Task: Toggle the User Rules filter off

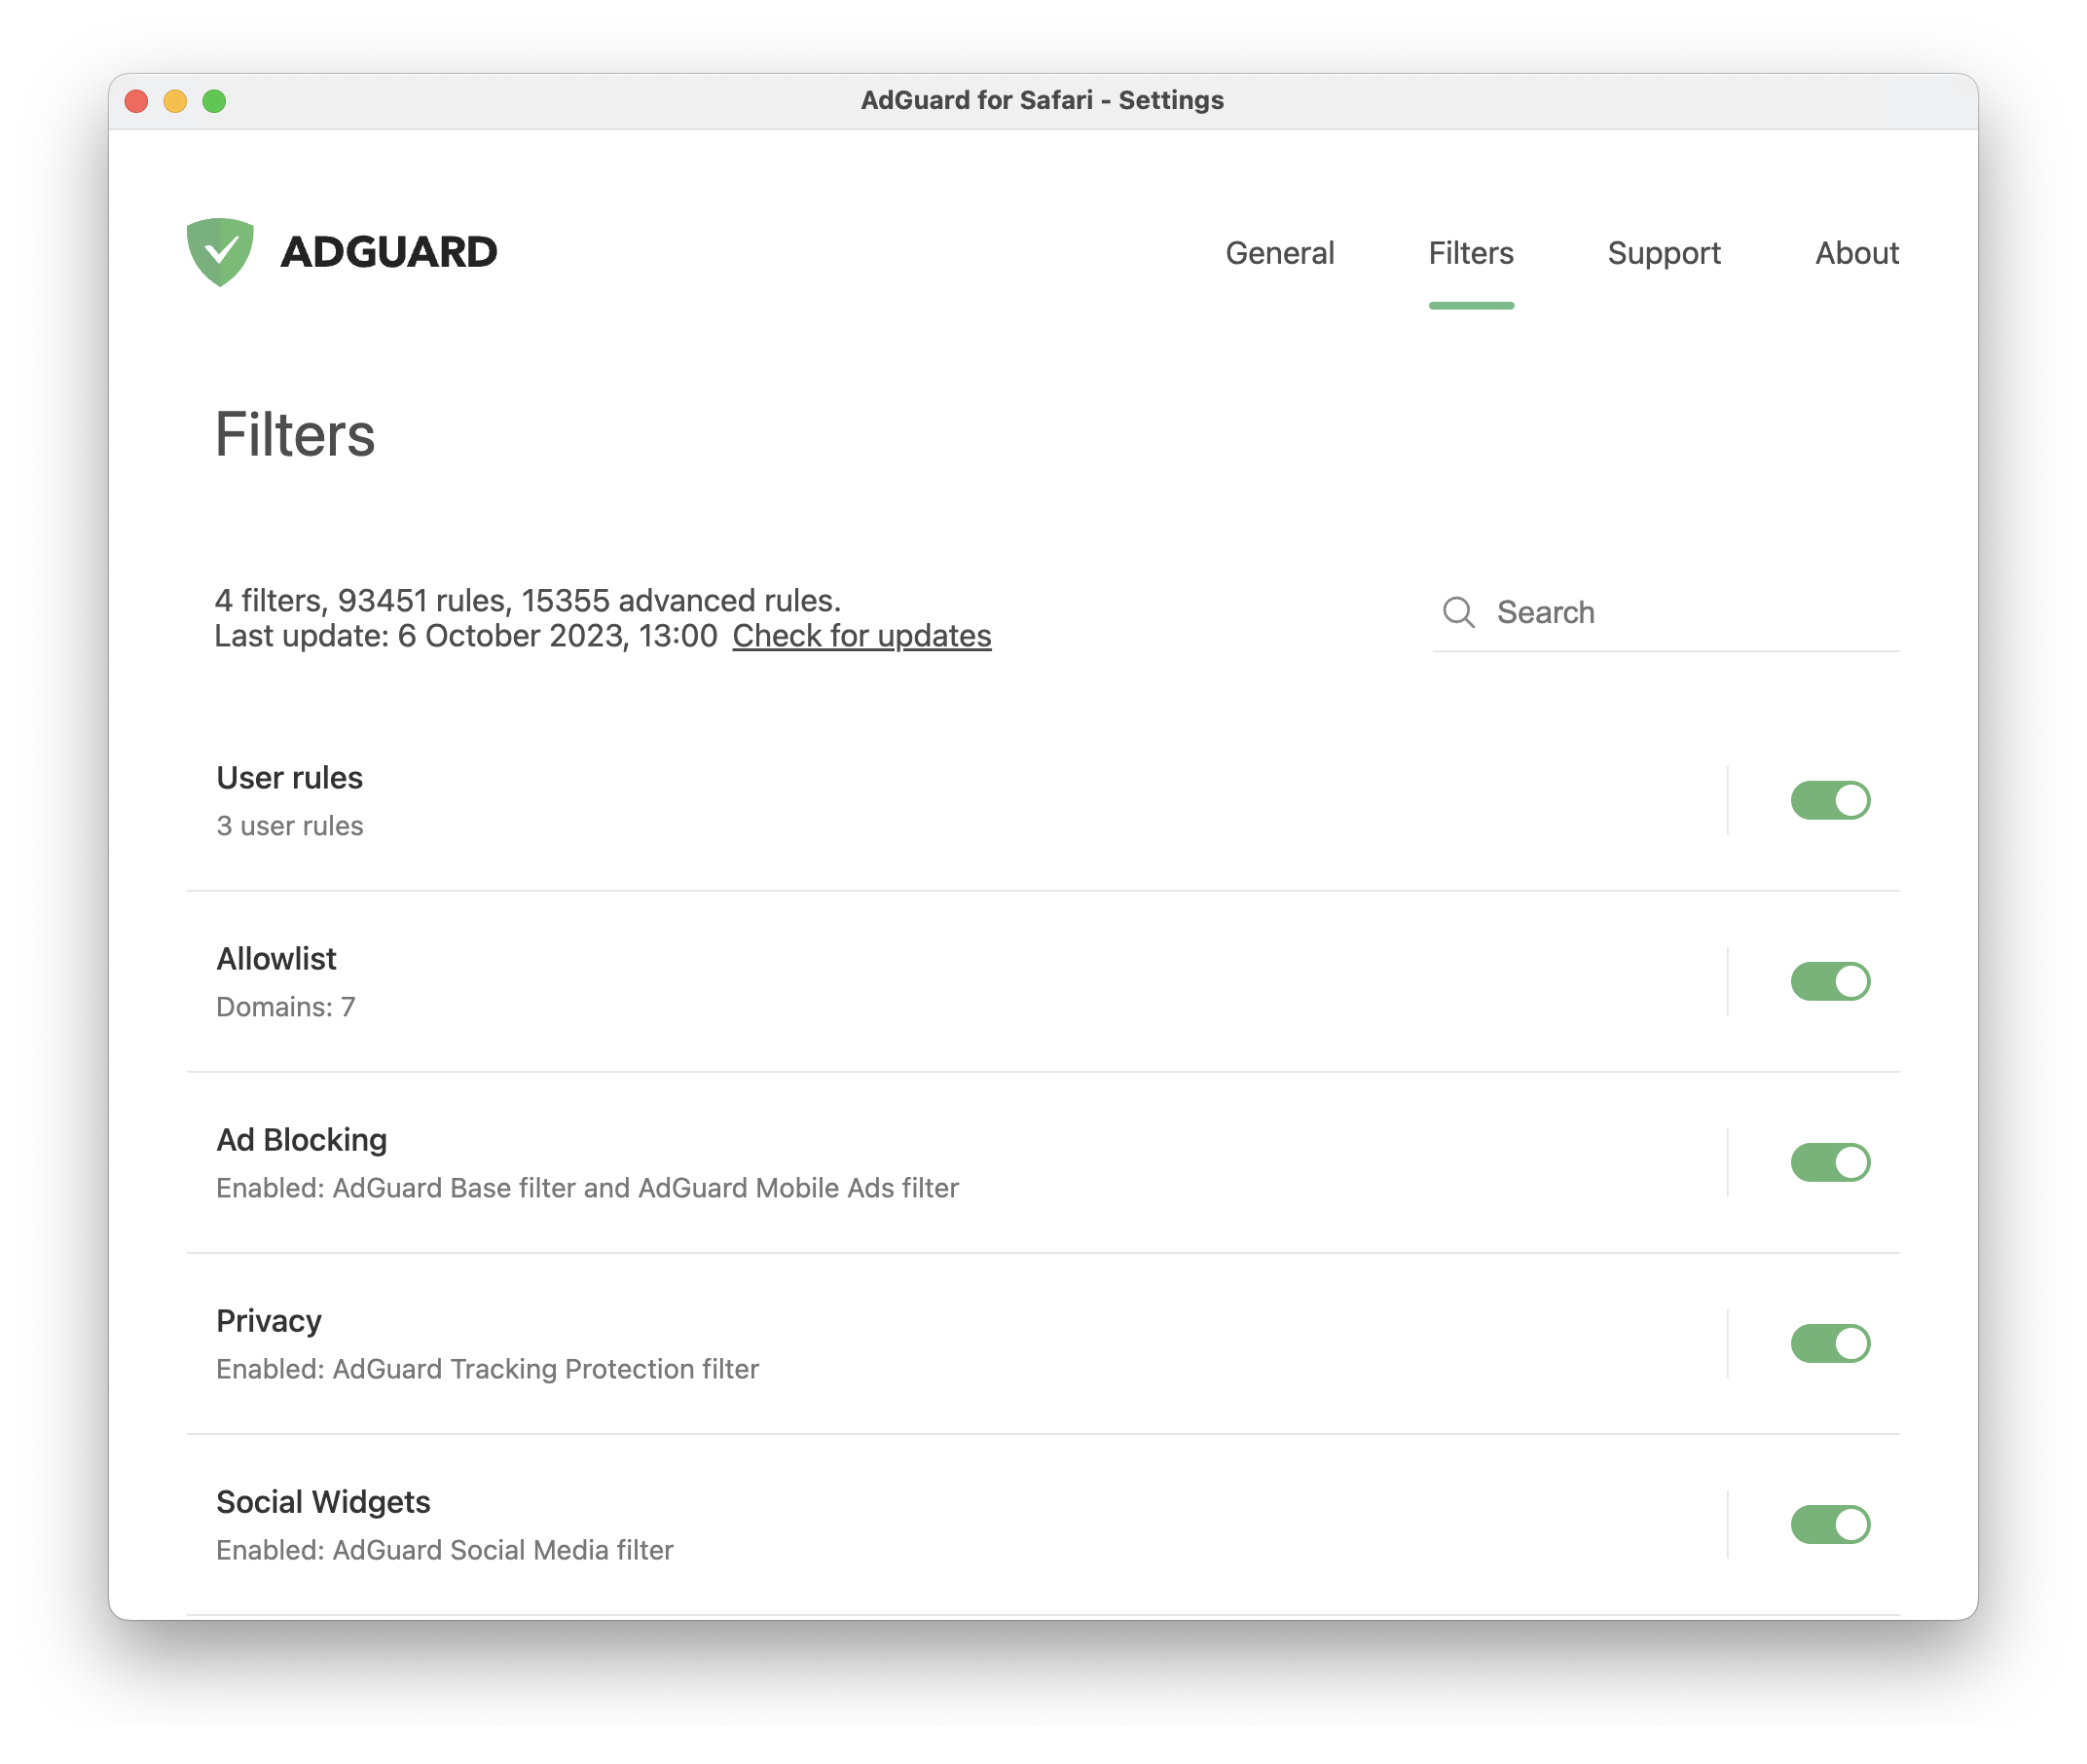Action: [1828, 800]
